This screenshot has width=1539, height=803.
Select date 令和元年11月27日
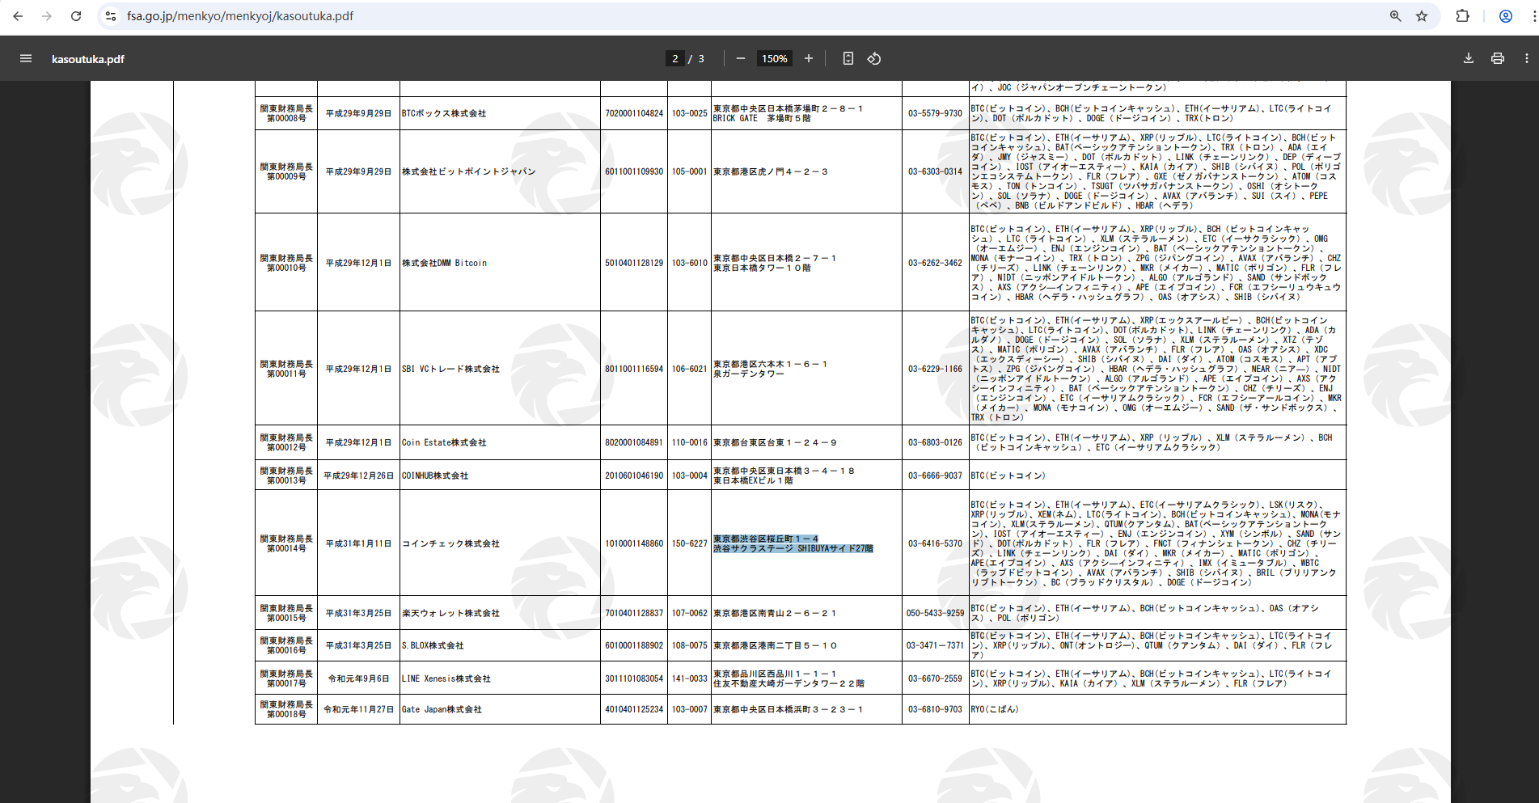pyautogui.click(x=358, y=709)
